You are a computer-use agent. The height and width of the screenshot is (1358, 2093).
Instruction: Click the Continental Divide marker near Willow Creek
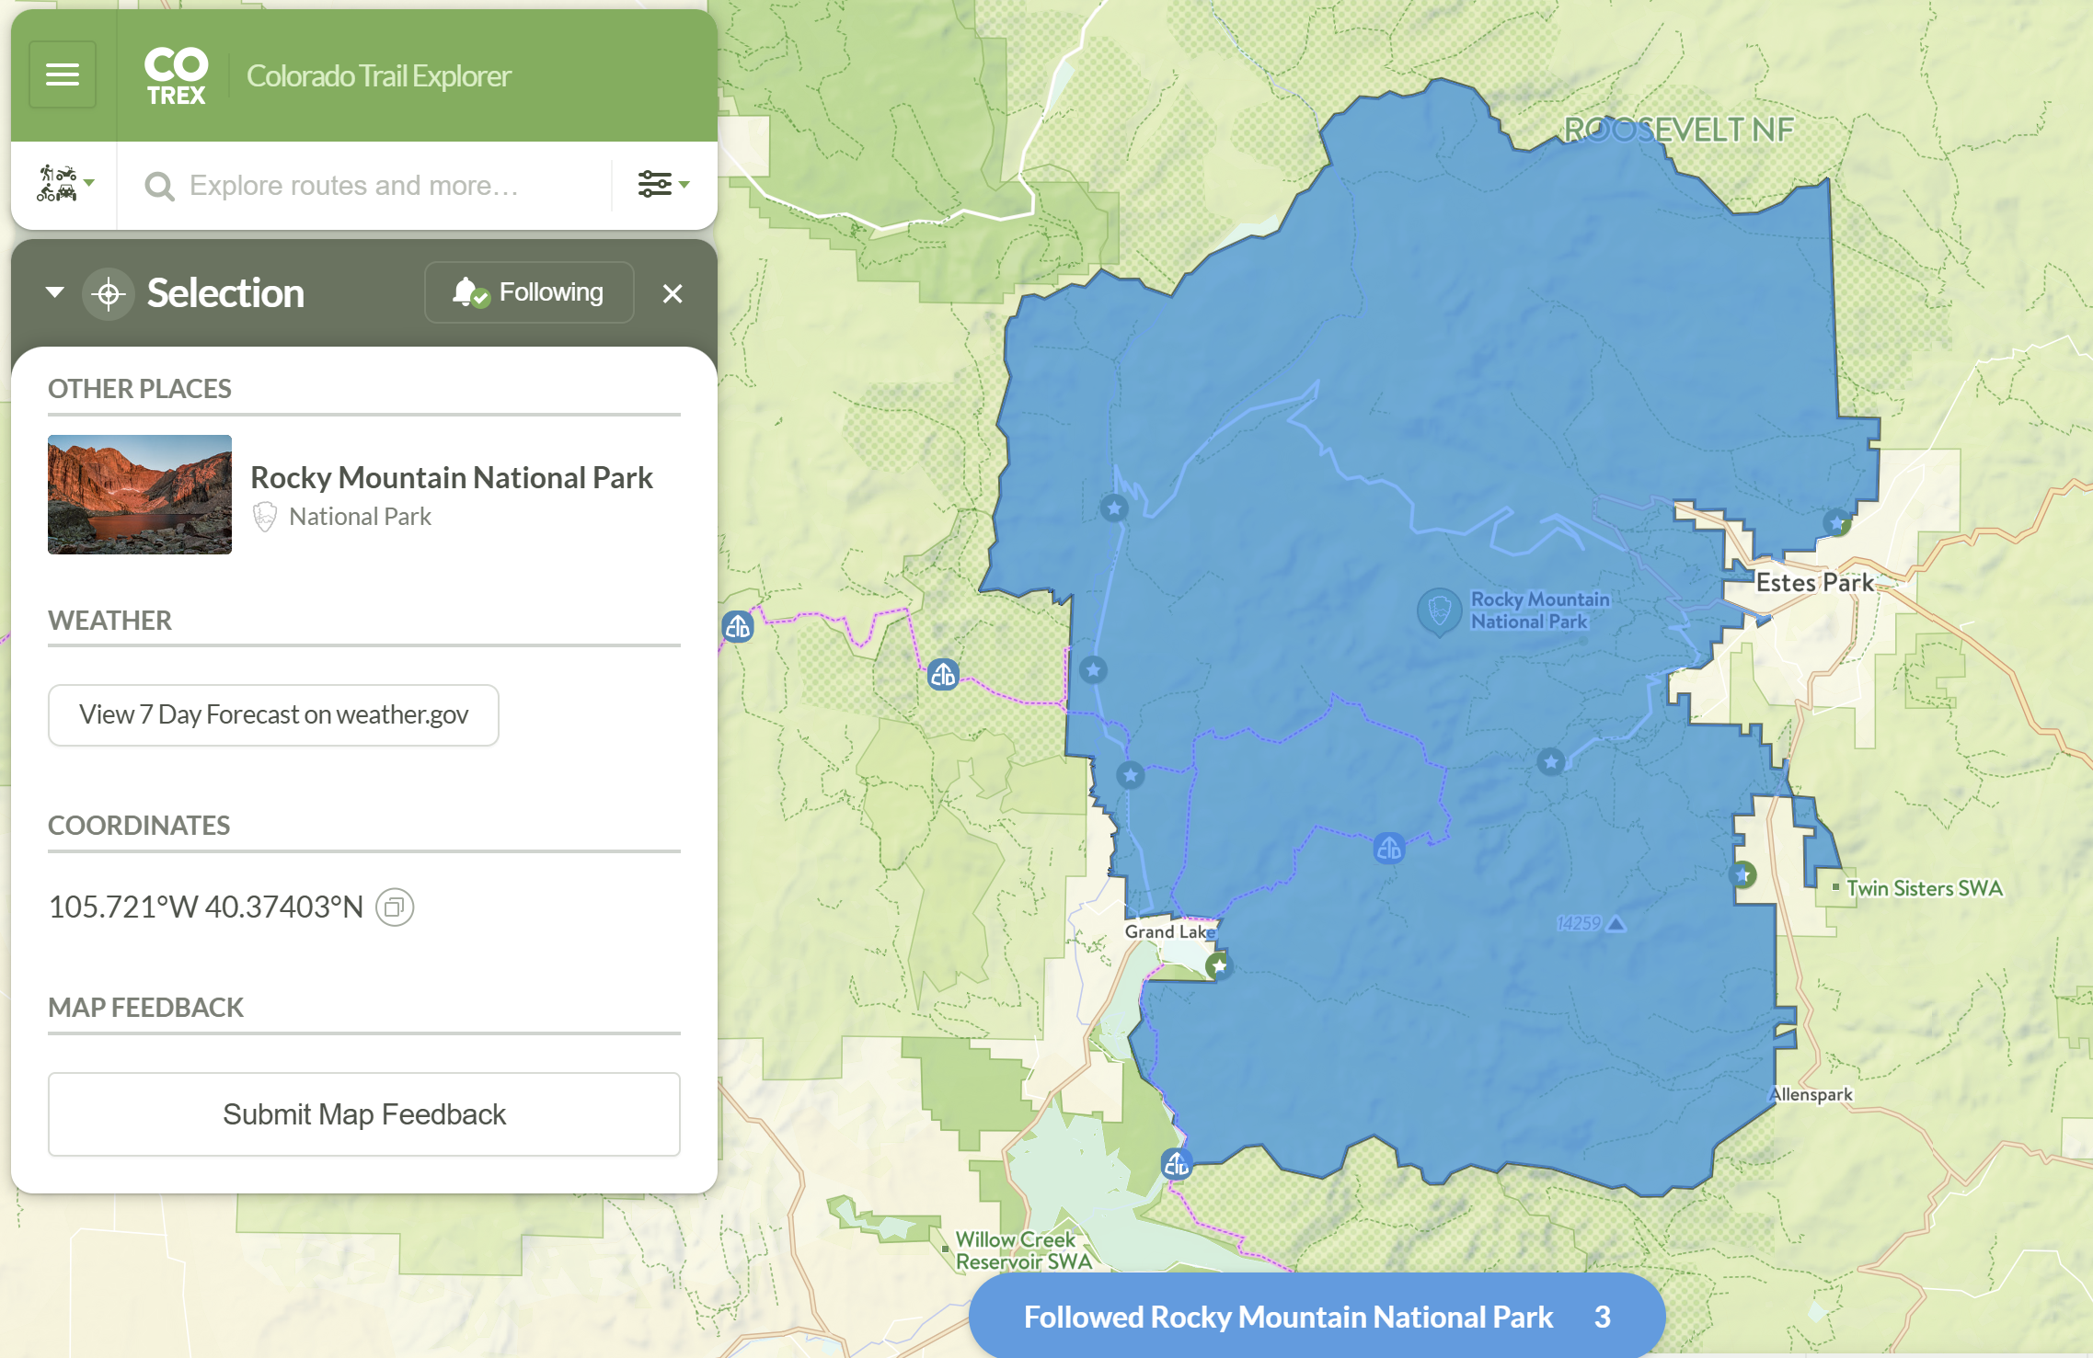coord(1177,1165)
